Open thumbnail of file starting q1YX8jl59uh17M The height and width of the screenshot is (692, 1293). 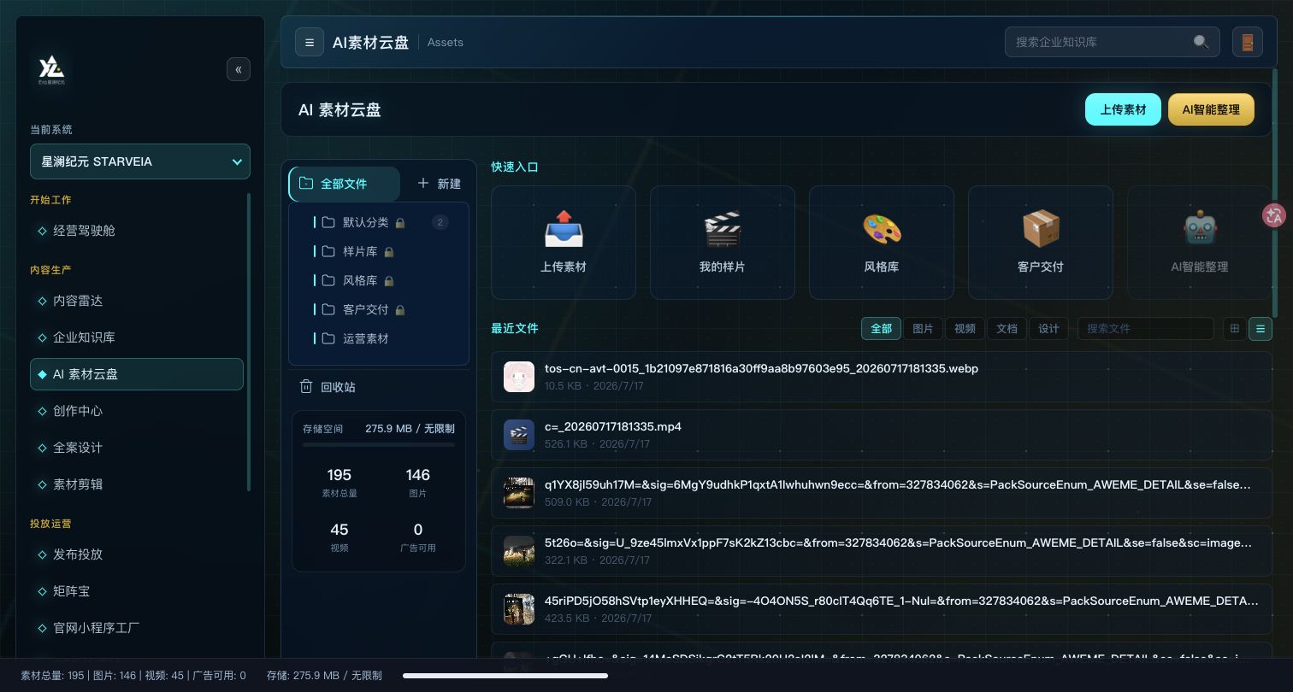(519, 493)
